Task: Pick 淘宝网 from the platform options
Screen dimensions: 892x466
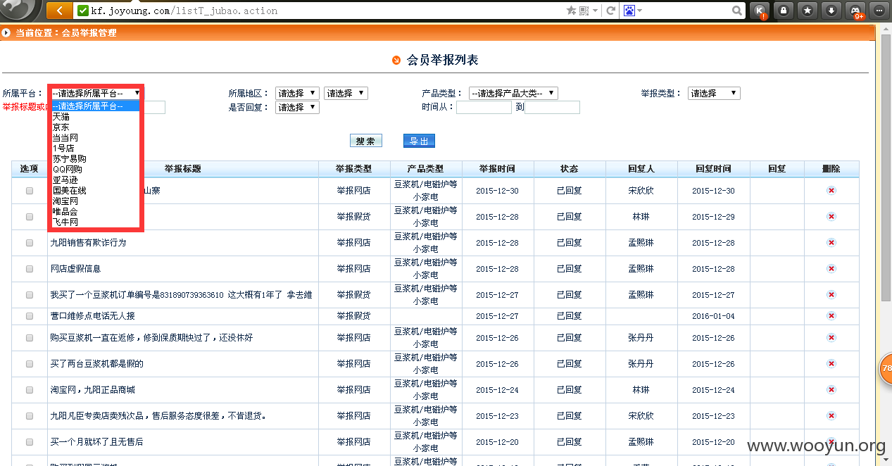Action: tap(96, 201)
